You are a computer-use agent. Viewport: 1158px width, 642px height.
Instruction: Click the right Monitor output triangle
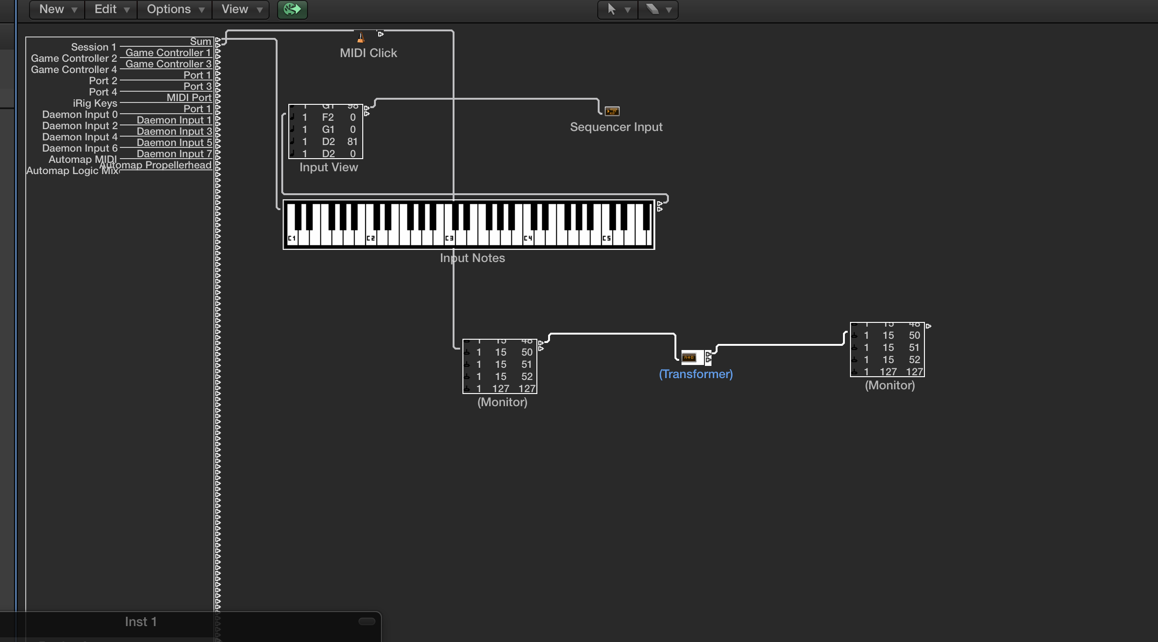928,326
